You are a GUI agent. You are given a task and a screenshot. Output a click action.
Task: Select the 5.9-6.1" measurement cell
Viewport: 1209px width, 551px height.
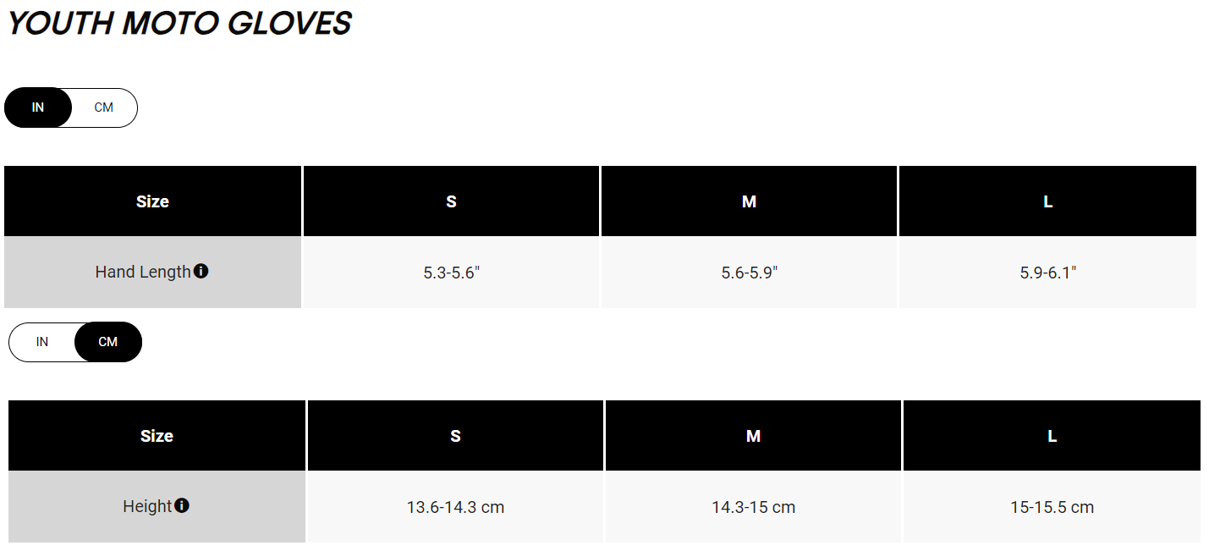1047,273
